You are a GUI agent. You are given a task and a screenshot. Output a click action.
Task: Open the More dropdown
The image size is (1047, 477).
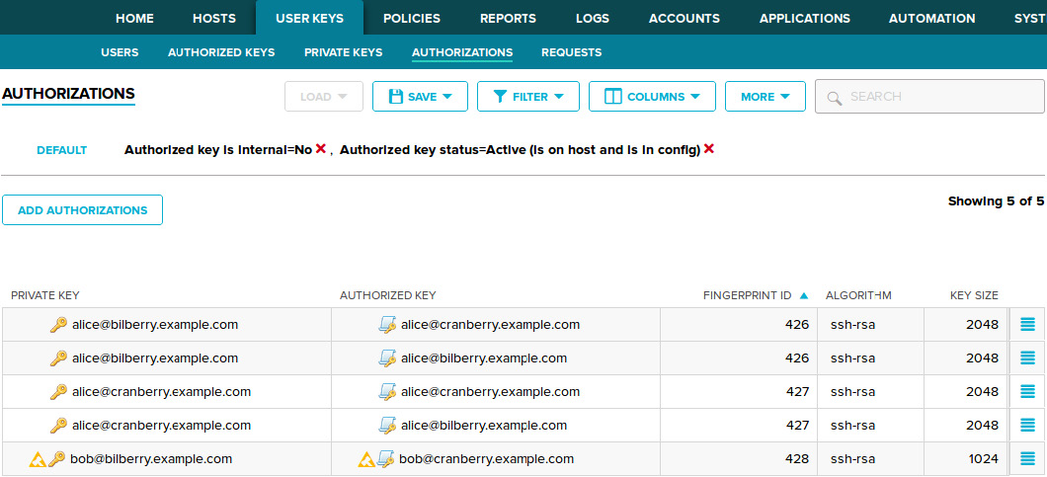click(x=765, y=96)
